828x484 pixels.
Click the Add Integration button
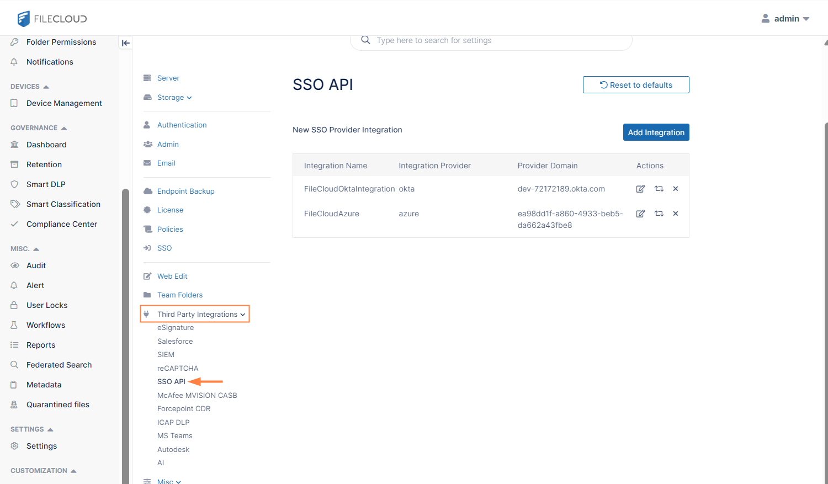(656, 132)
